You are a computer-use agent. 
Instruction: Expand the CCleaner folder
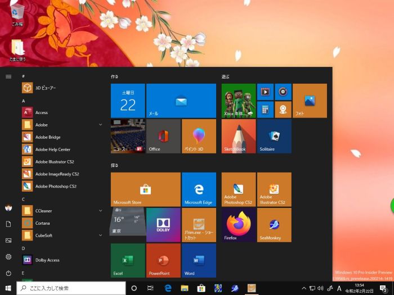tap(62, 211)
